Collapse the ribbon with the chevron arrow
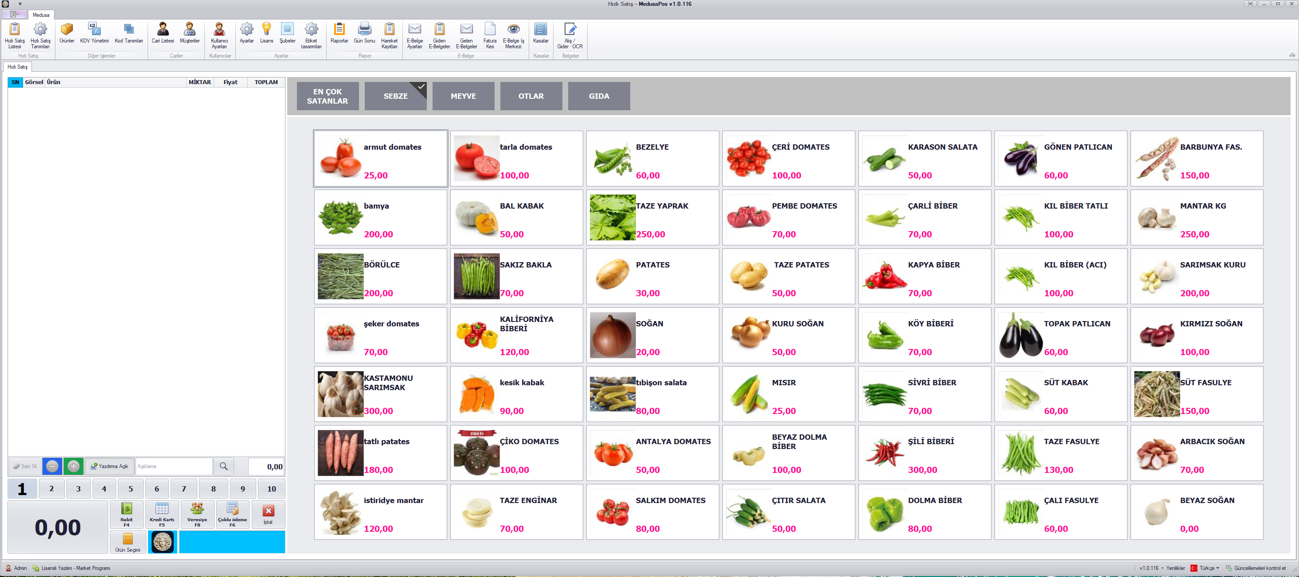 [1292, 55]
